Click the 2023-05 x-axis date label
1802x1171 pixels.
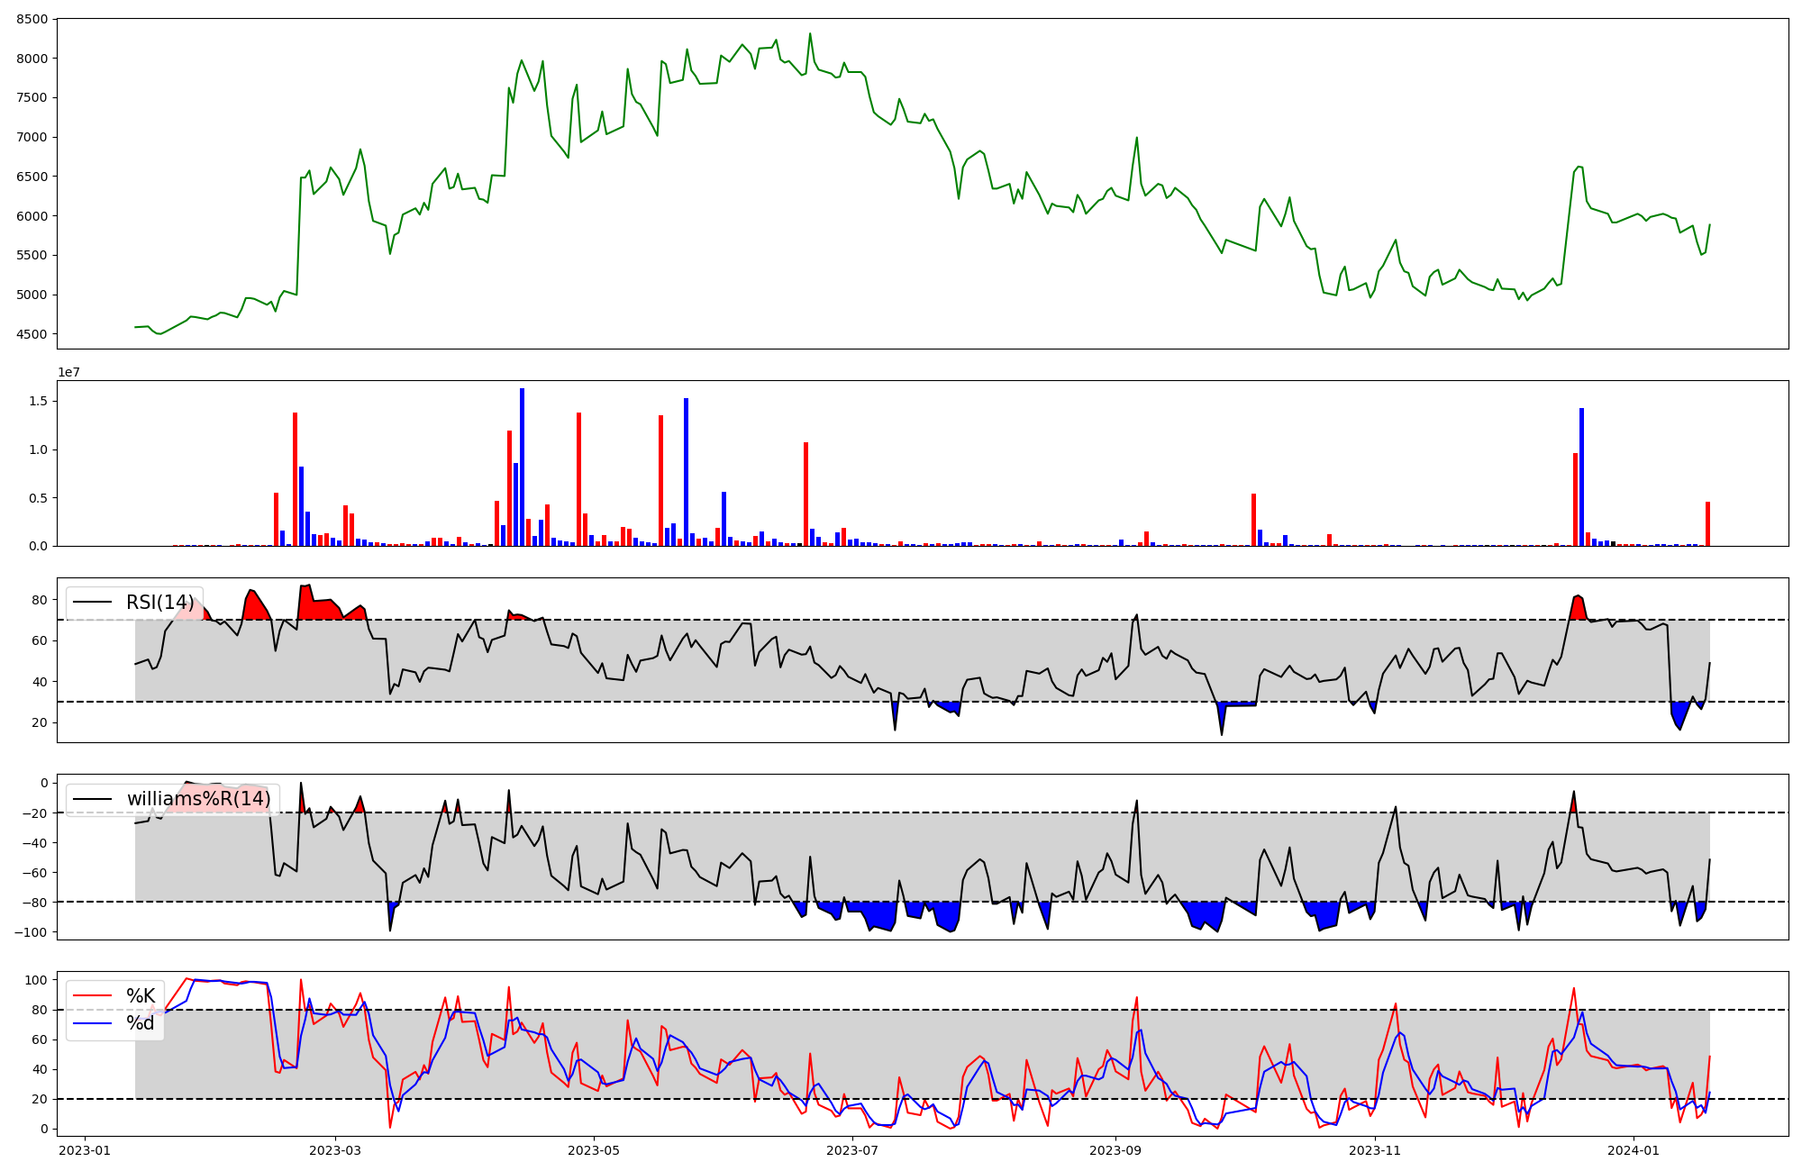(594, 1149)
